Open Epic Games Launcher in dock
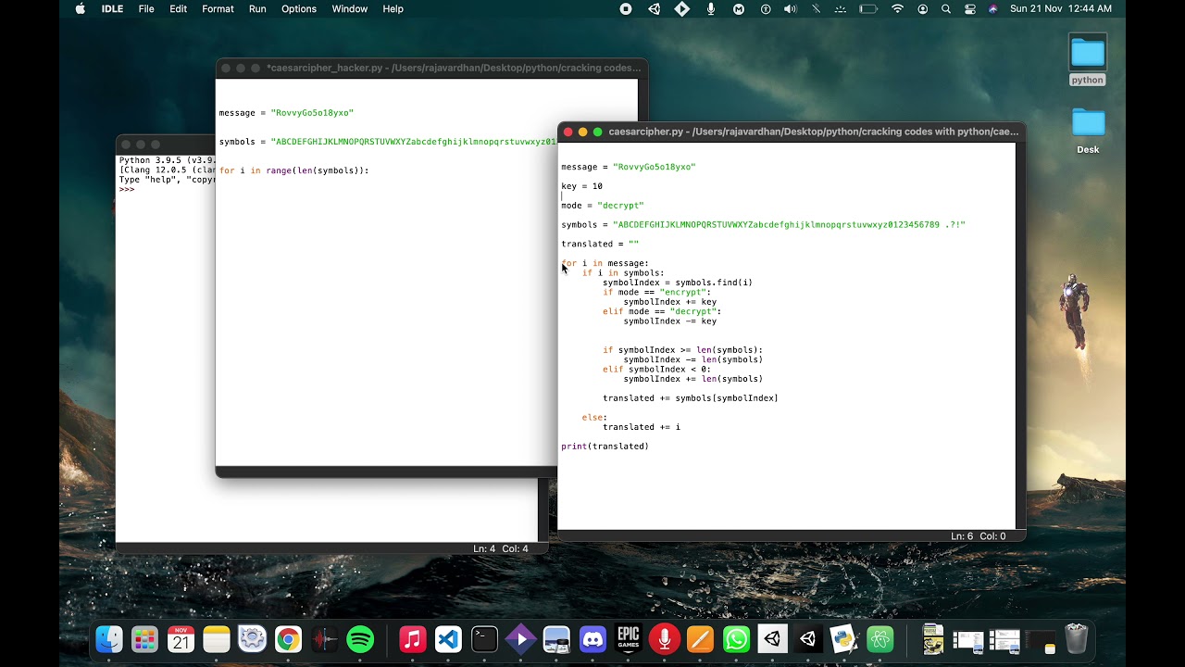 pos(629,639)
